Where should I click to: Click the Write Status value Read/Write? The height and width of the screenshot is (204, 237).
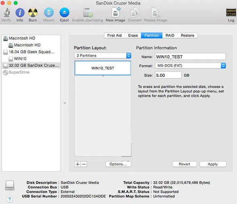163,187
